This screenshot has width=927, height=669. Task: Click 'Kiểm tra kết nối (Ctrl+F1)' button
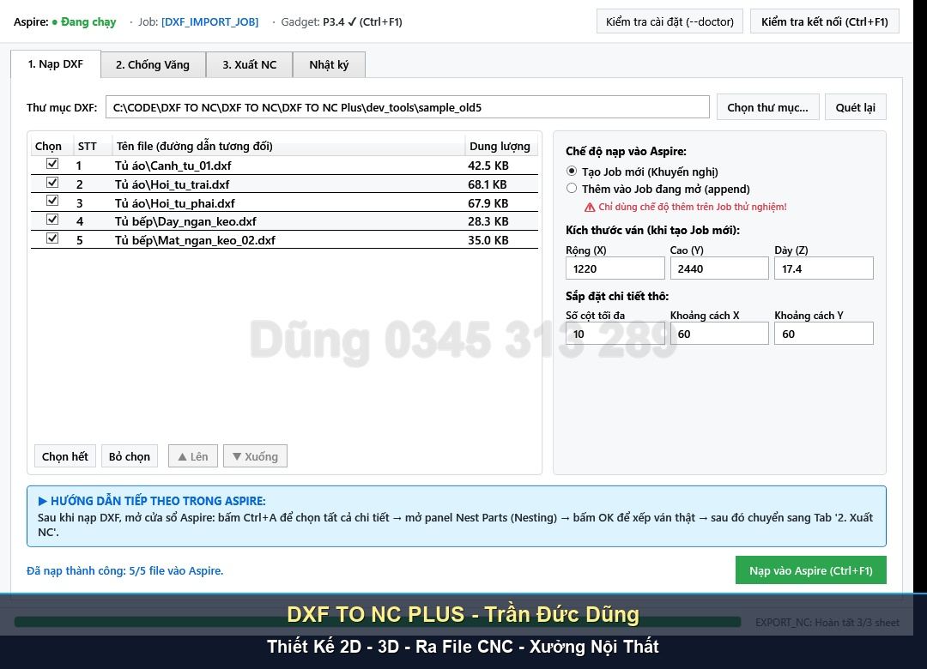(x=825, y=21)
